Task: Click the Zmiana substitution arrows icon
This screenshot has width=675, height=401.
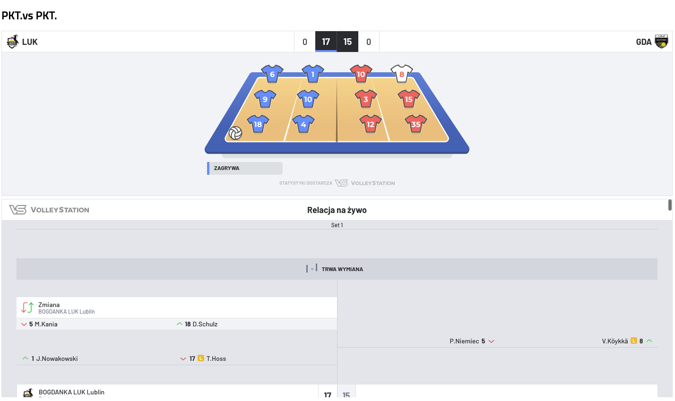Action: coord(27,307)
